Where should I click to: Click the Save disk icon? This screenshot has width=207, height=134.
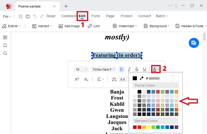20,16
